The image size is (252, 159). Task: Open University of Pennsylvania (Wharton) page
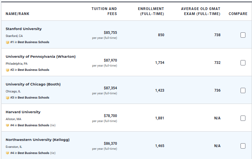click(41, 57)
